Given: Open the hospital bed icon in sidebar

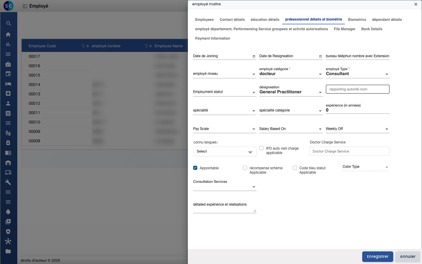Looking at the screenshot, I should click(8, 84).
